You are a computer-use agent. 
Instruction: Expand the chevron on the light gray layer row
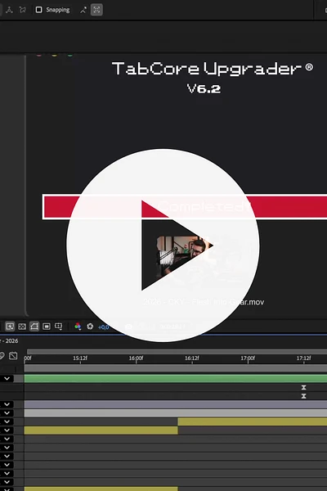[7, 413]
